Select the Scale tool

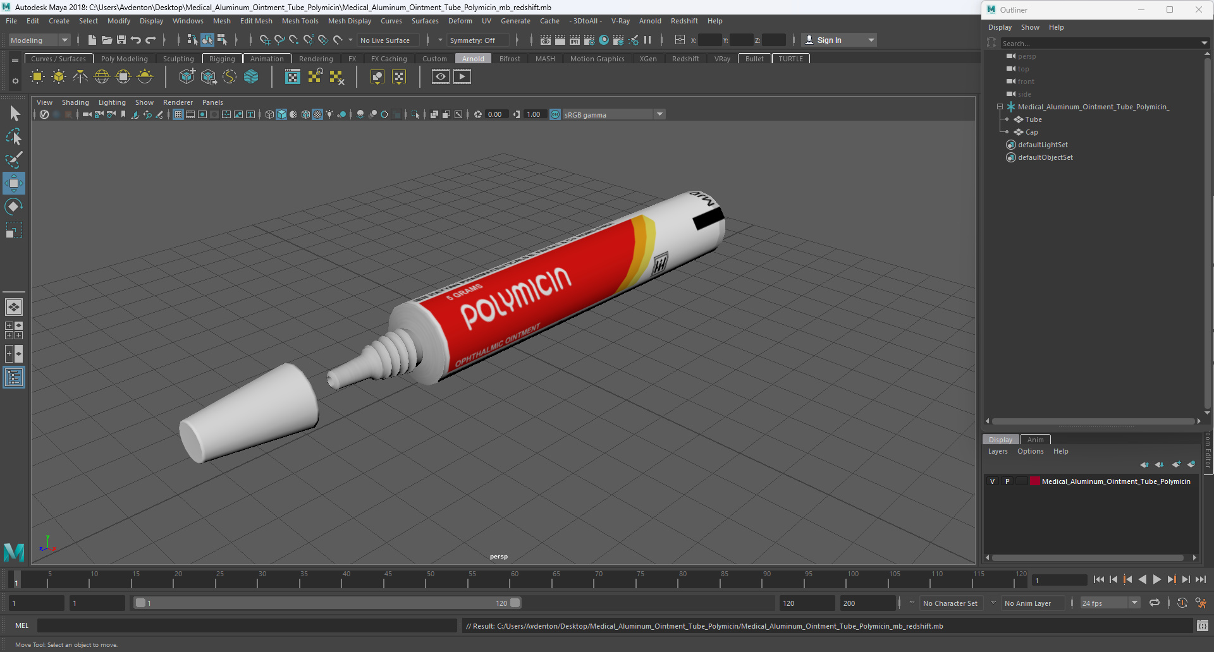click(14, 230)
